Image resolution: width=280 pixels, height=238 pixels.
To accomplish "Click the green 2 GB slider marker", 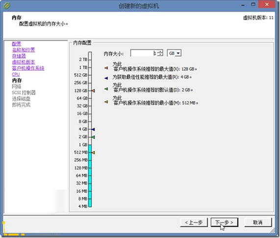I will (x=93, y=137).
